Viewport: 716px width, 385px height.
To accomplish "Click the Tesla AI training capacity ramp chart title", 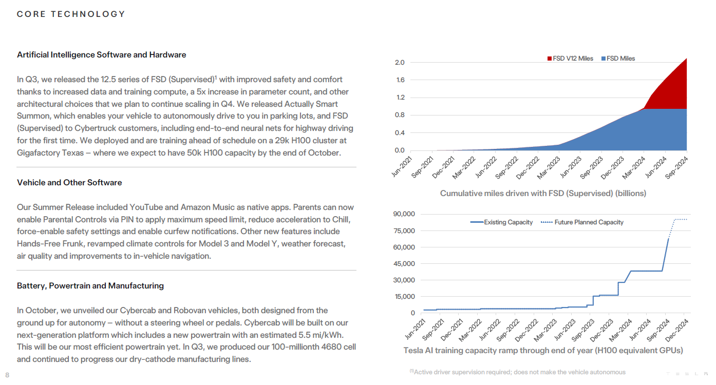I will [x=543, y=350].
